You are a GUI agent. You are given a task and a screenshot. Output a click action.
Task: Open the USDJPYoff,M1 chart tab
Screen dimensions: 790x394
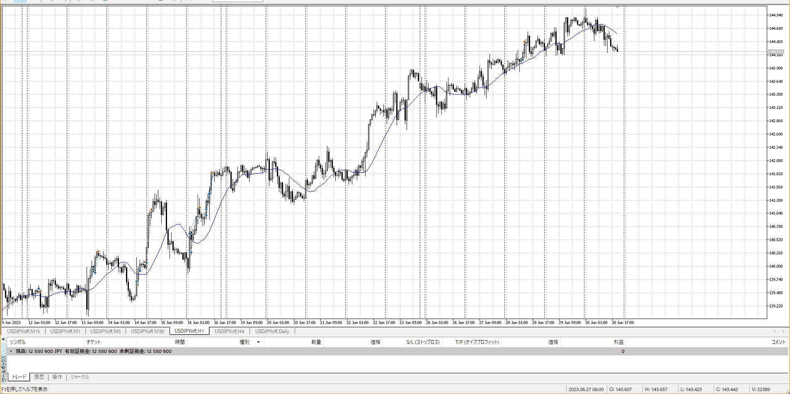(x=65, y=331)
